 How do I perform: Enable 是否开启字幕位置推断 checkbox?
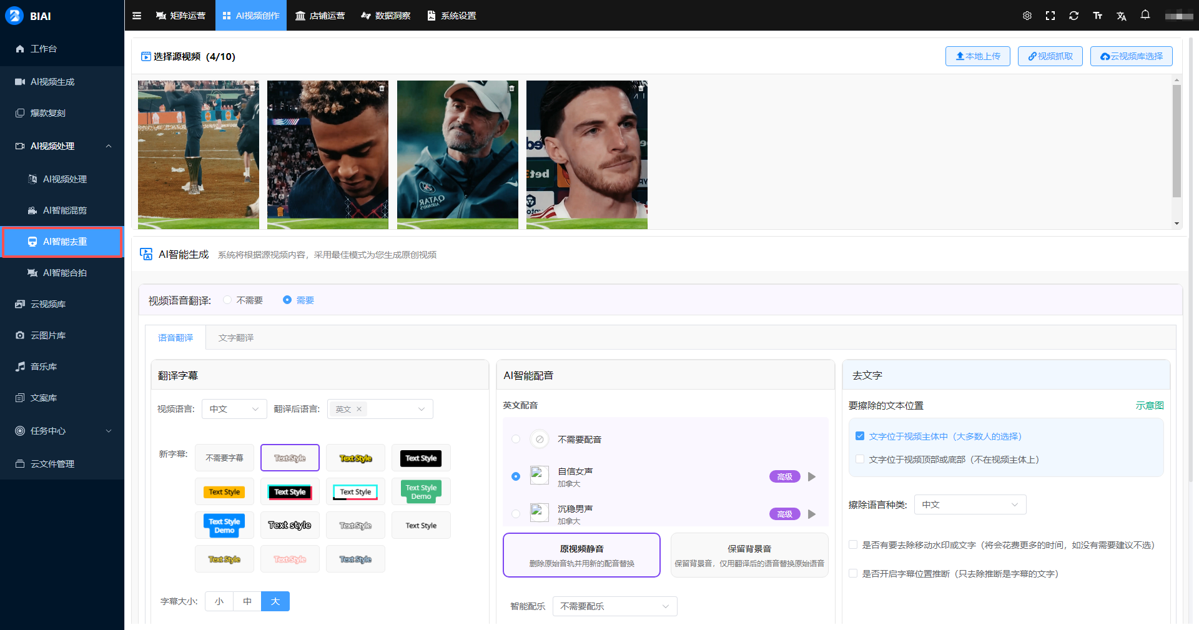853,574
